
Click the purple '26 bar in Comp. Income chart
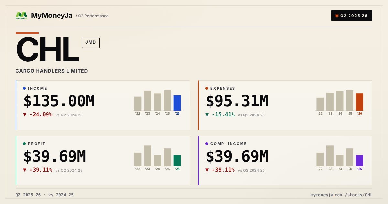coord(360,161)
